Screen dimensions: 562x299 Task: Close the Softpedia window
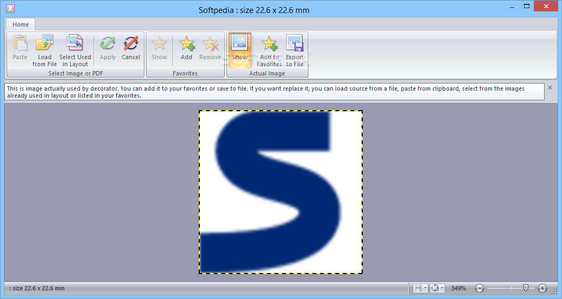click(x=546, y=6)
